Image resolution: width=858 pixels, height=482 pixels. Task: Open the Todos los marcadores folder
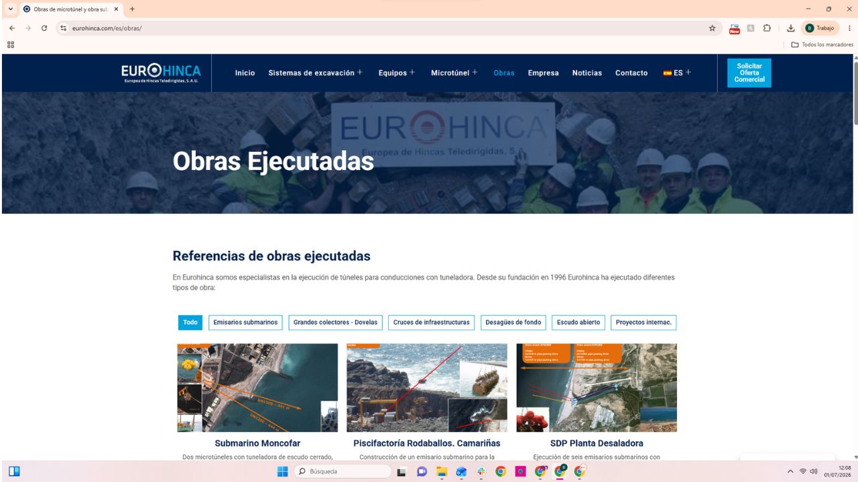pos(822,45)
